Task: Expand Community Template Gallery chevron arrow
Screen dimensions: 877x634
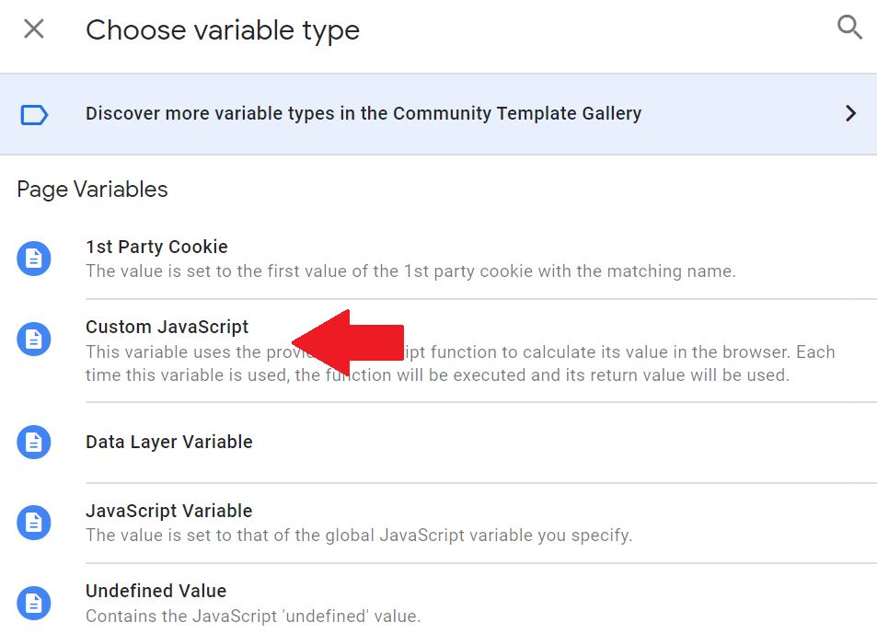Action: (850, 113)
